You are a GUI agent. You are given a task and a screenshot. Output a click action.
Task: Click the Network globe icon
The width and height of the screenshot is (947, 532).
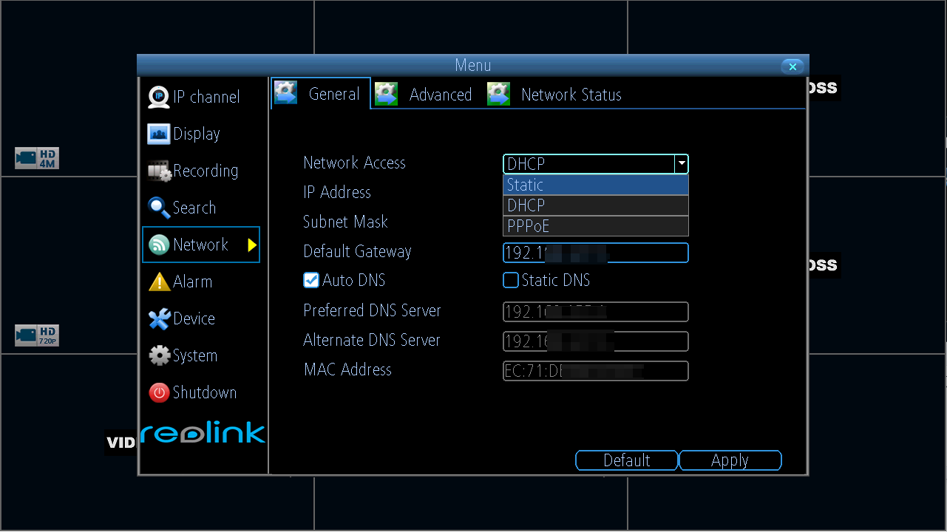159,245
